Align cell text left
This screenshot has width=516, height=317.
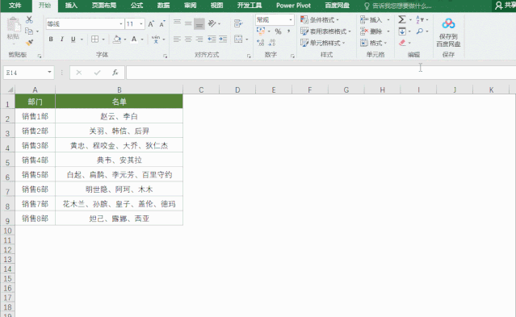[177, 40]
